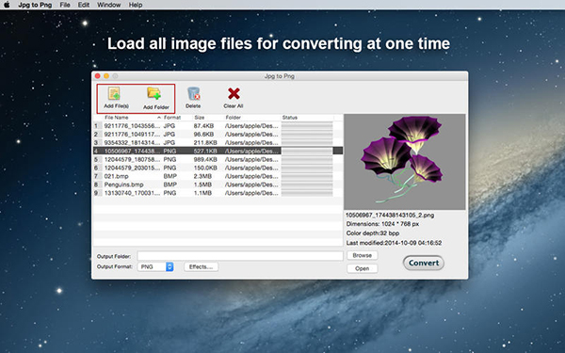Click the Convert button

[424, 263]
